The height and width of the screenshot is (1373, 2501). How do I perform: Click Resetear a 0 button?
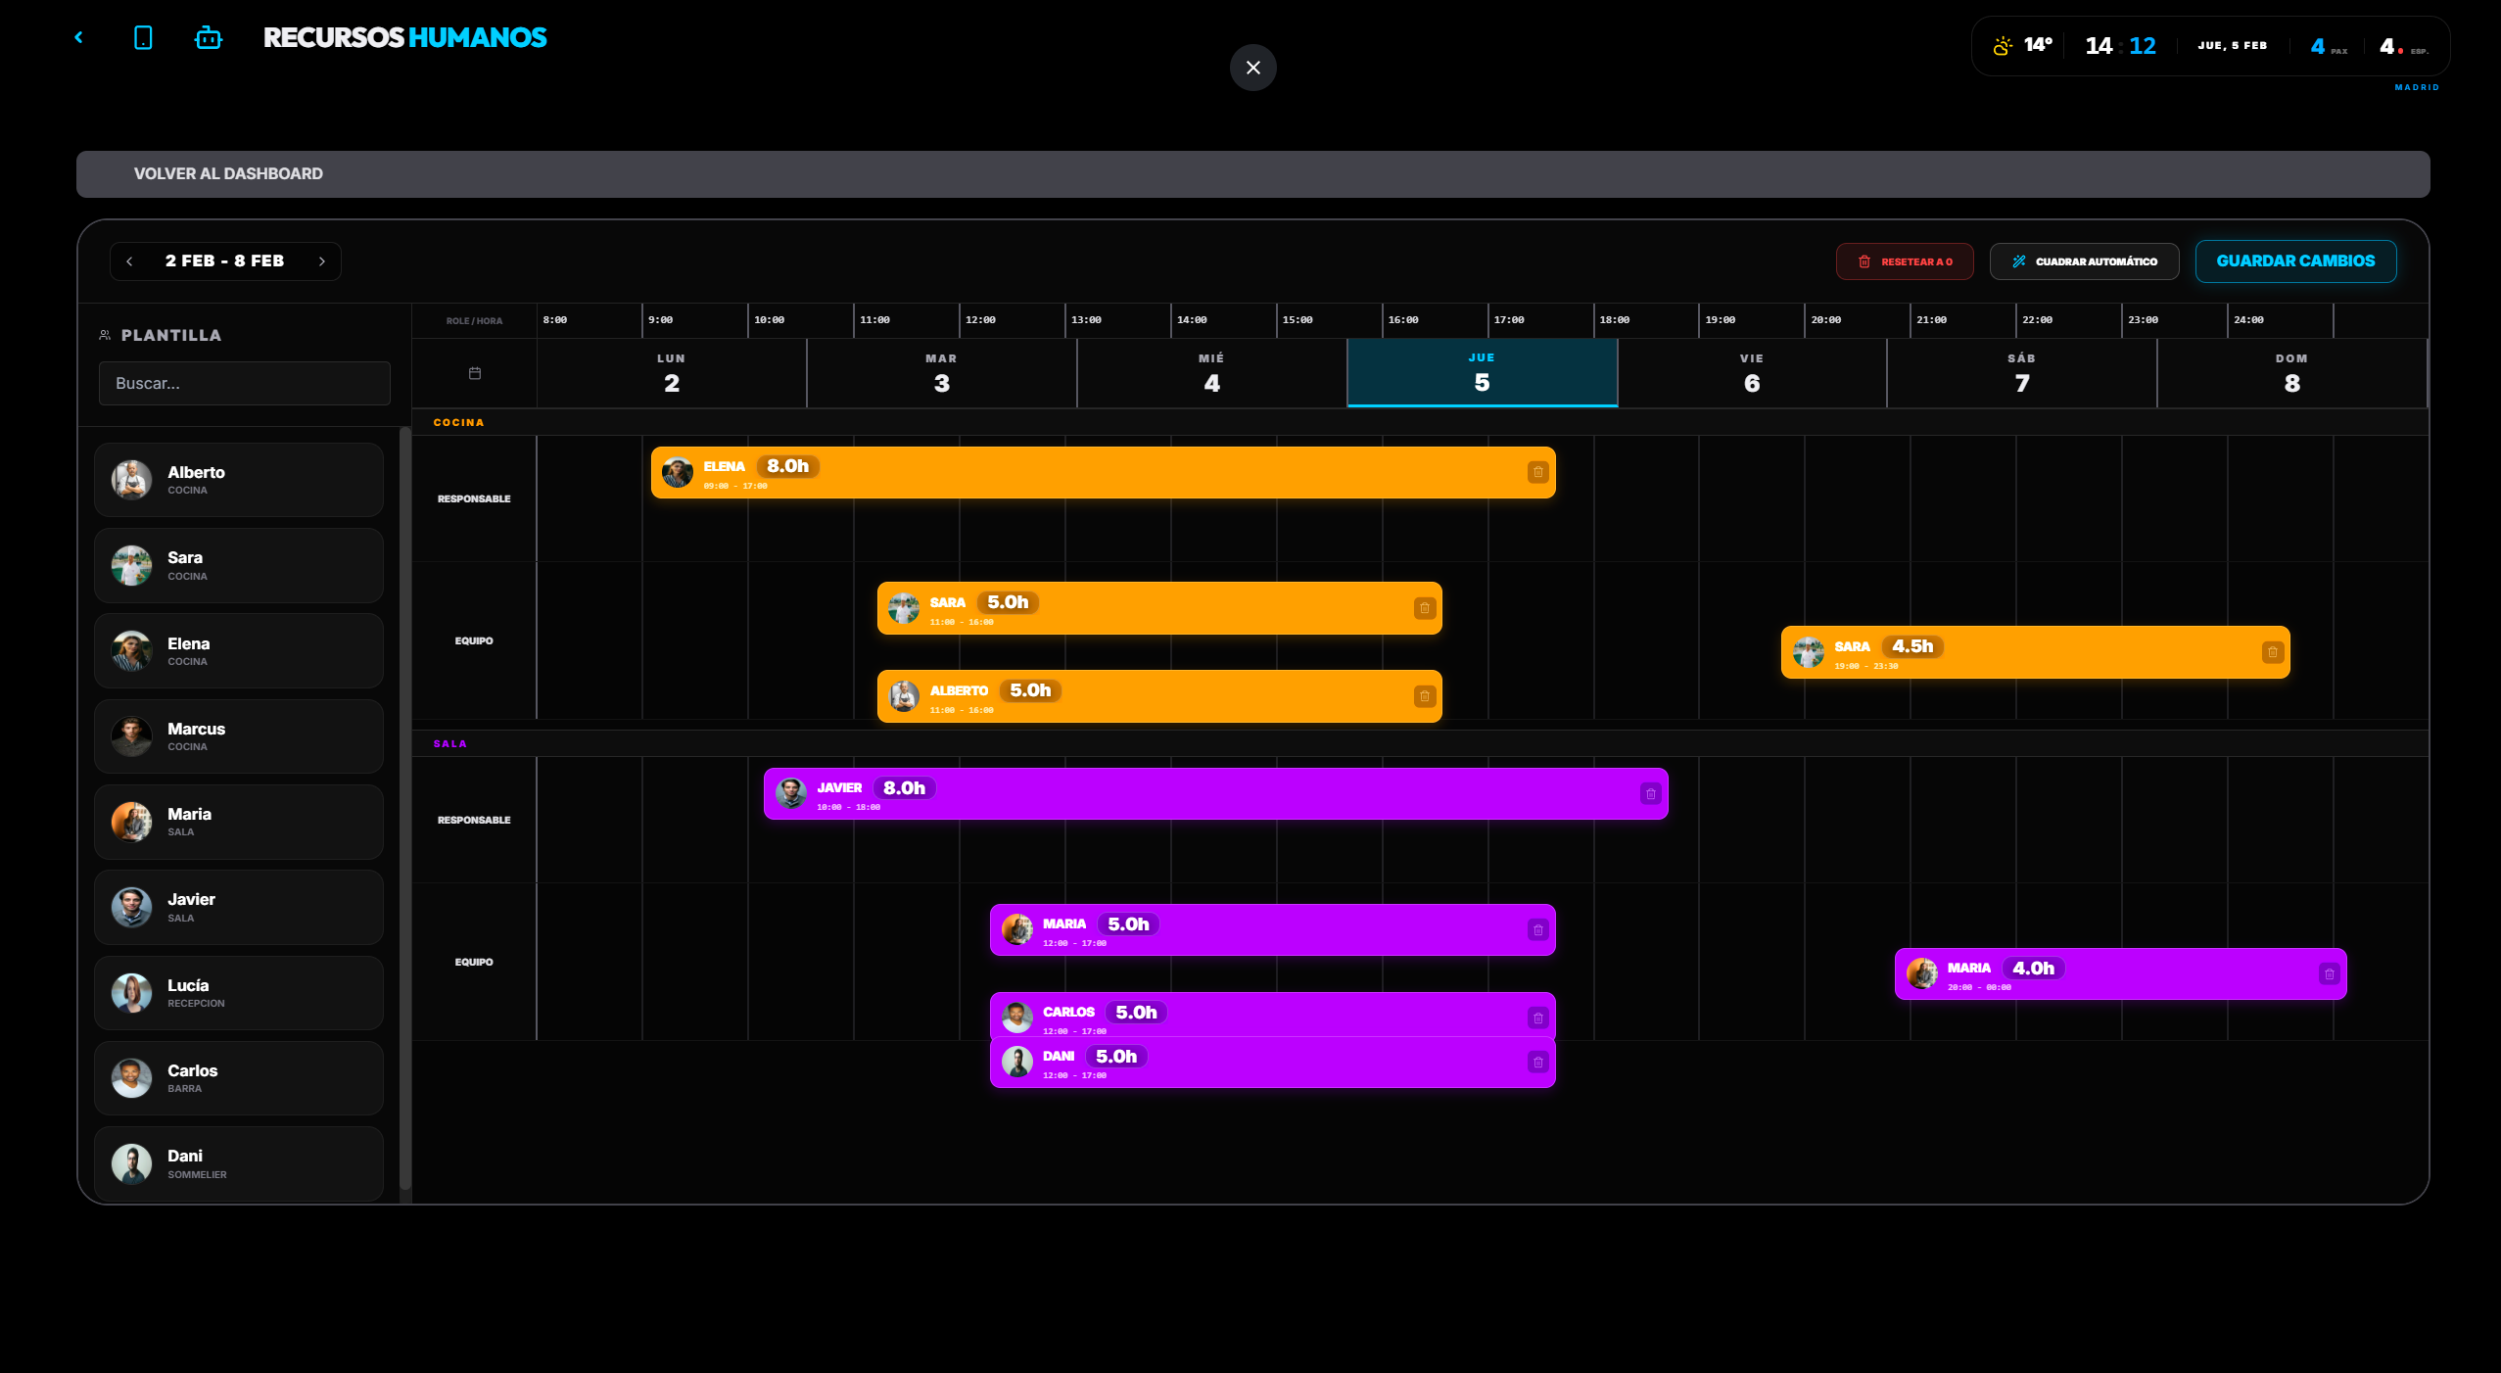[x=1904, y=261]
